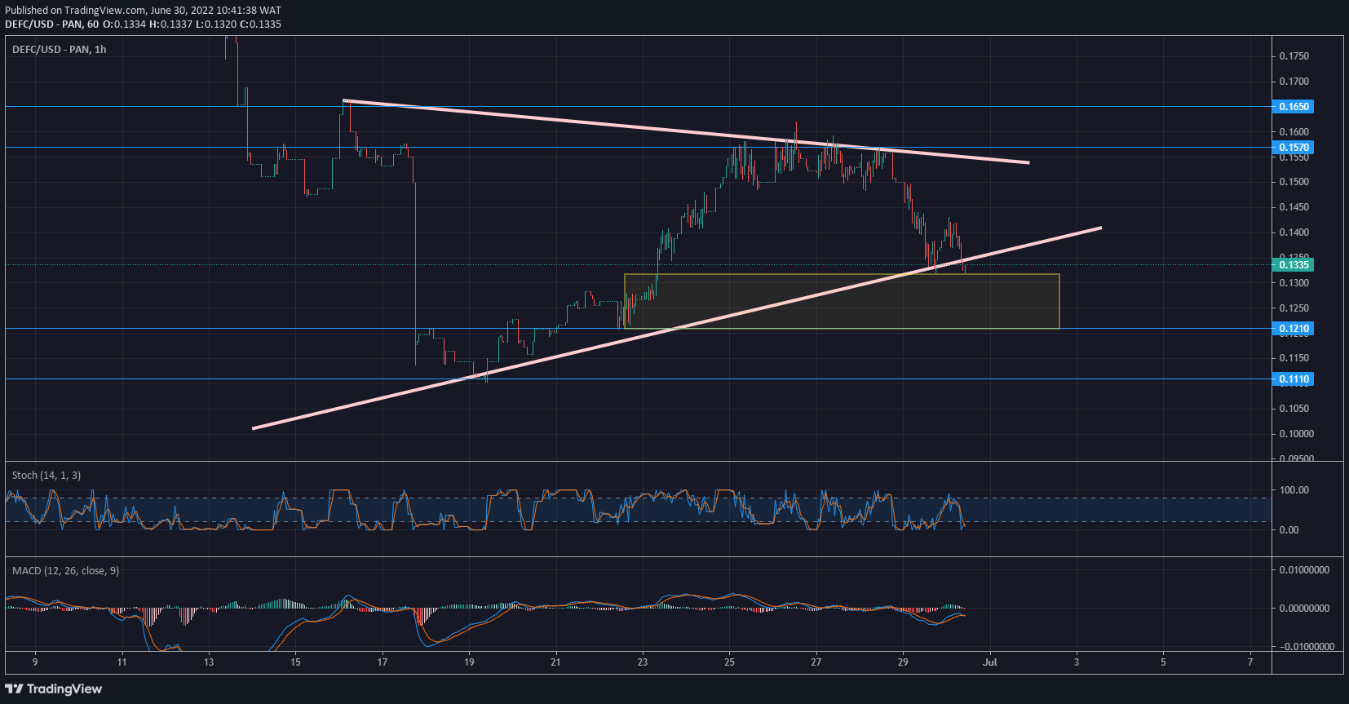The width and height of the screenshot is (1349, 704).
Task: Click the 0.1450 price axis label
Action: [x=1294, y=207]
